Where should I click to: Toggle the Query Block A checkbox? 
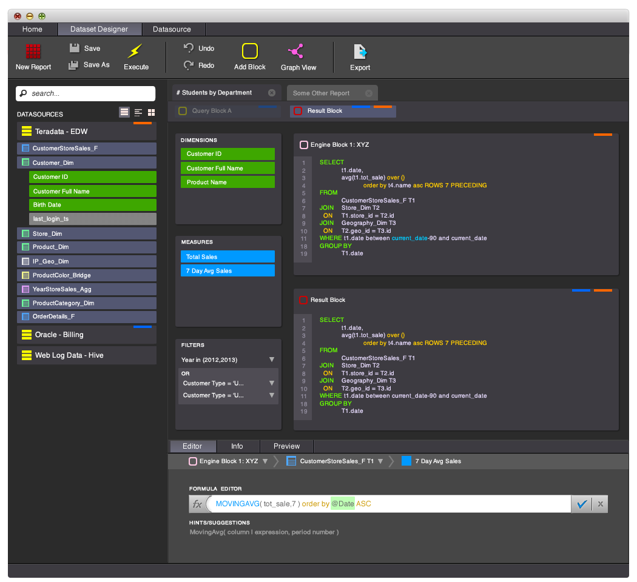click(183, 111)
